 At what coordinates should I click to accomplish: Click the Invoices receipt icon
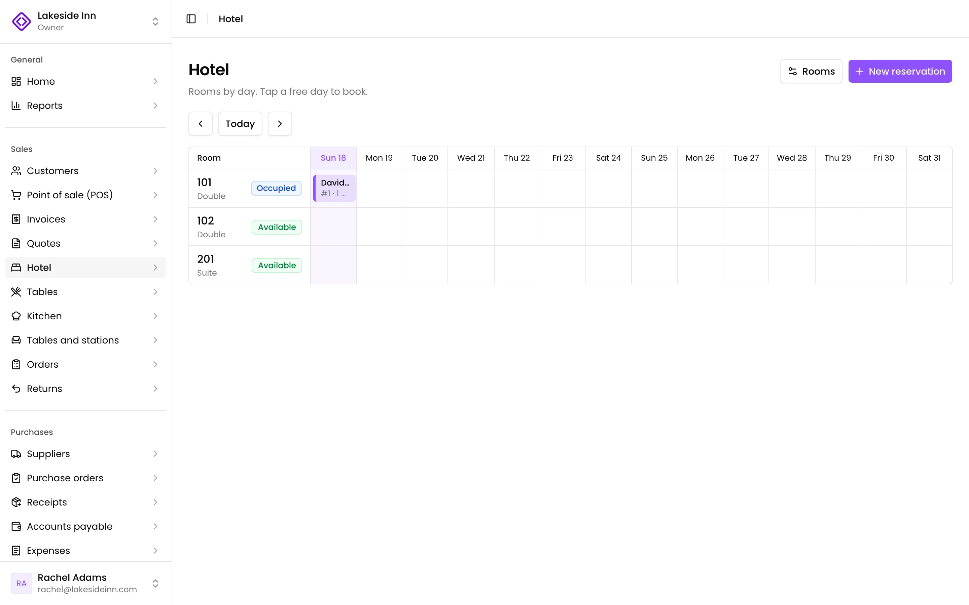tap(16, 219)
